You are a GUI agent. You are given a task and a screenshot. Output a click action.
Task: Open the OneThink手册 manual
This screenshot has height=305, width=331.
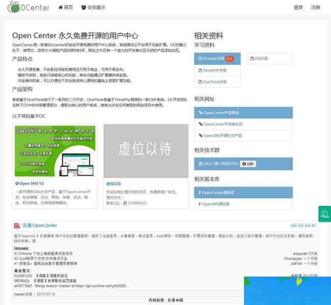[214, 82]
